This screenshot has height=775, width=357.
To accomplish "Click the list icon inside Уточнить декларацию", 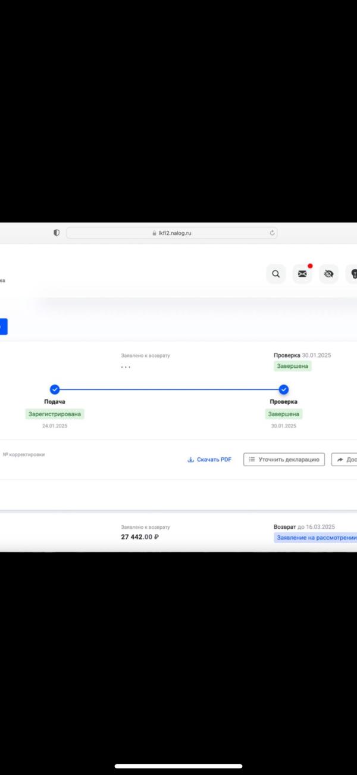I will click(x=252, y=460).
